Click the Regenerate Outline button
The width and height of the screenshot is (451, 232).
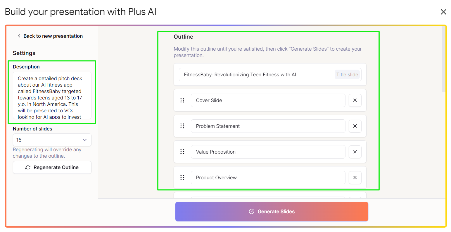pyautogui.click(x=52, y=167)
